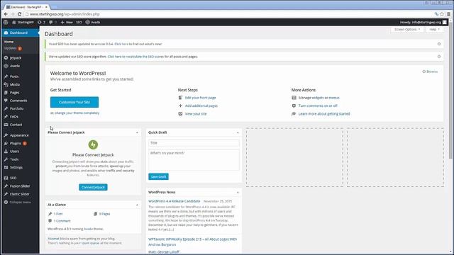Open Fusion Slider in sidebar
This screenshot has height=255, width=454.
click(21, 186)
